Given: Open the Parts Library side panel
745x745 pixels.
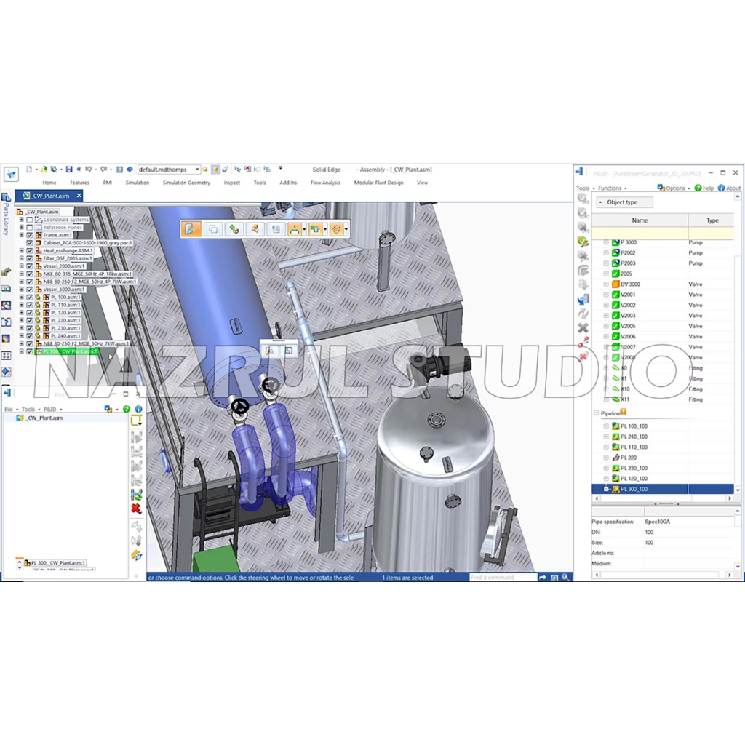Looking at the screenshot, I should click(6, 210).
